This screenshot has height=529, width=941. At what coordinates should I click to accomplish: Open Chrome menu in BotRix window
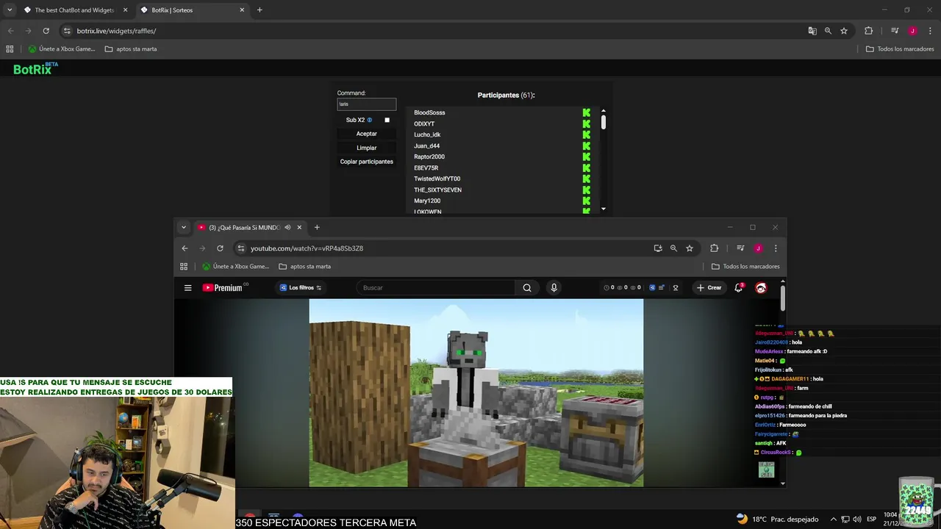[x=929, y=31]
